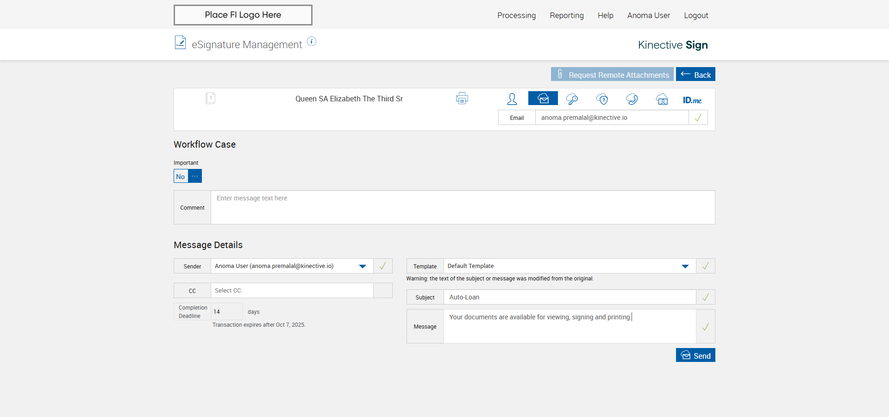
Task: Select the in-person signer silhouette icon
Action: click(512, 99)
